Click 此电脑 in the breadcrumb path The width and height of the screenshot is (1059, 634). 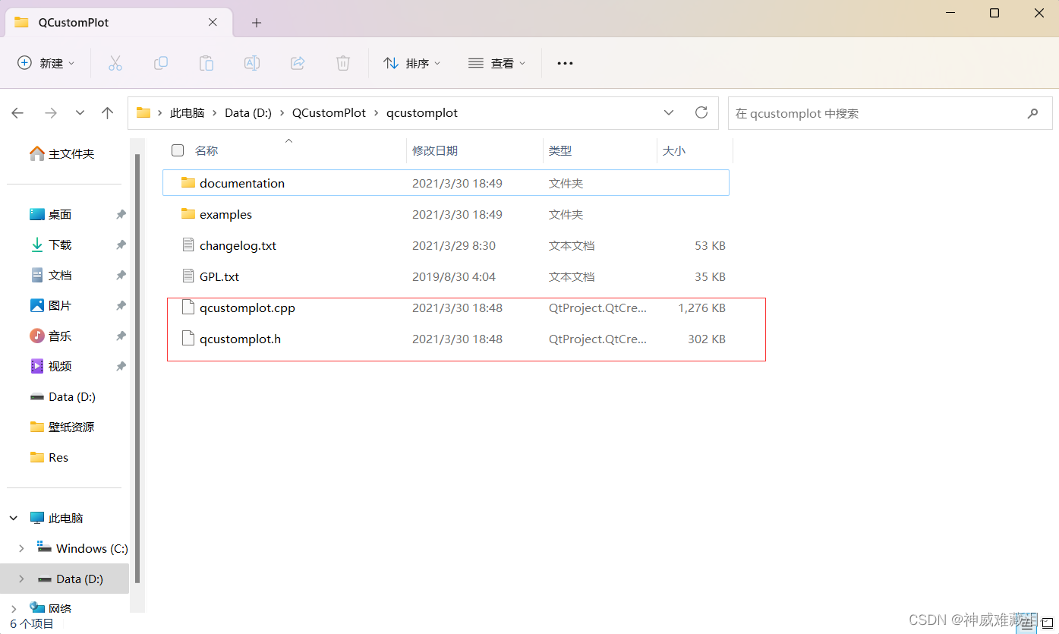188,112
